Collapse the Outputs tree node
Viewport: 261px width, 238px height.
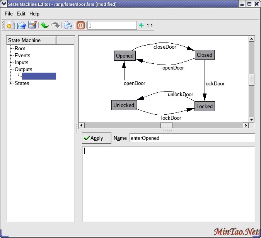point(11,70)
